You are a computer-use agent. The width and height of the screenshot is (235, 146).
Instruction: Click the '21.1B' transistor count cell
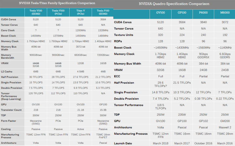pos(81,110)
